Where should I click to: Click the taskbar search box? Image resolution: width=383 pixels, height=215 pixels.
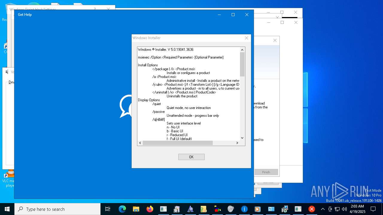57,209
